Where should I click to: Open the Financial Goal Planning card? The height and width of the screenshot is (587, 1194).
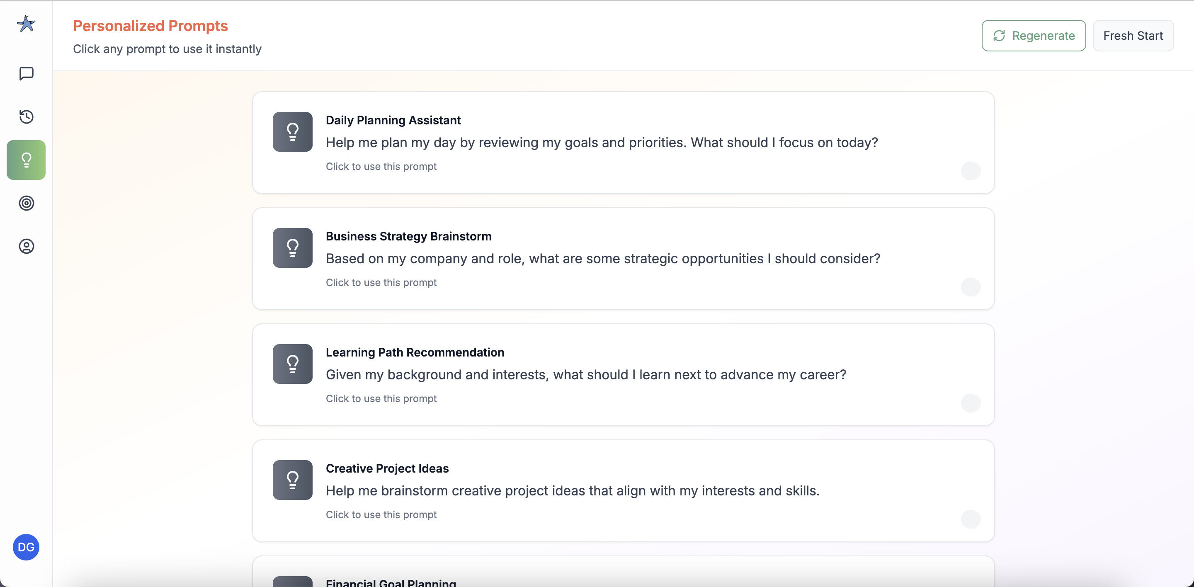(x=391, y=582)
